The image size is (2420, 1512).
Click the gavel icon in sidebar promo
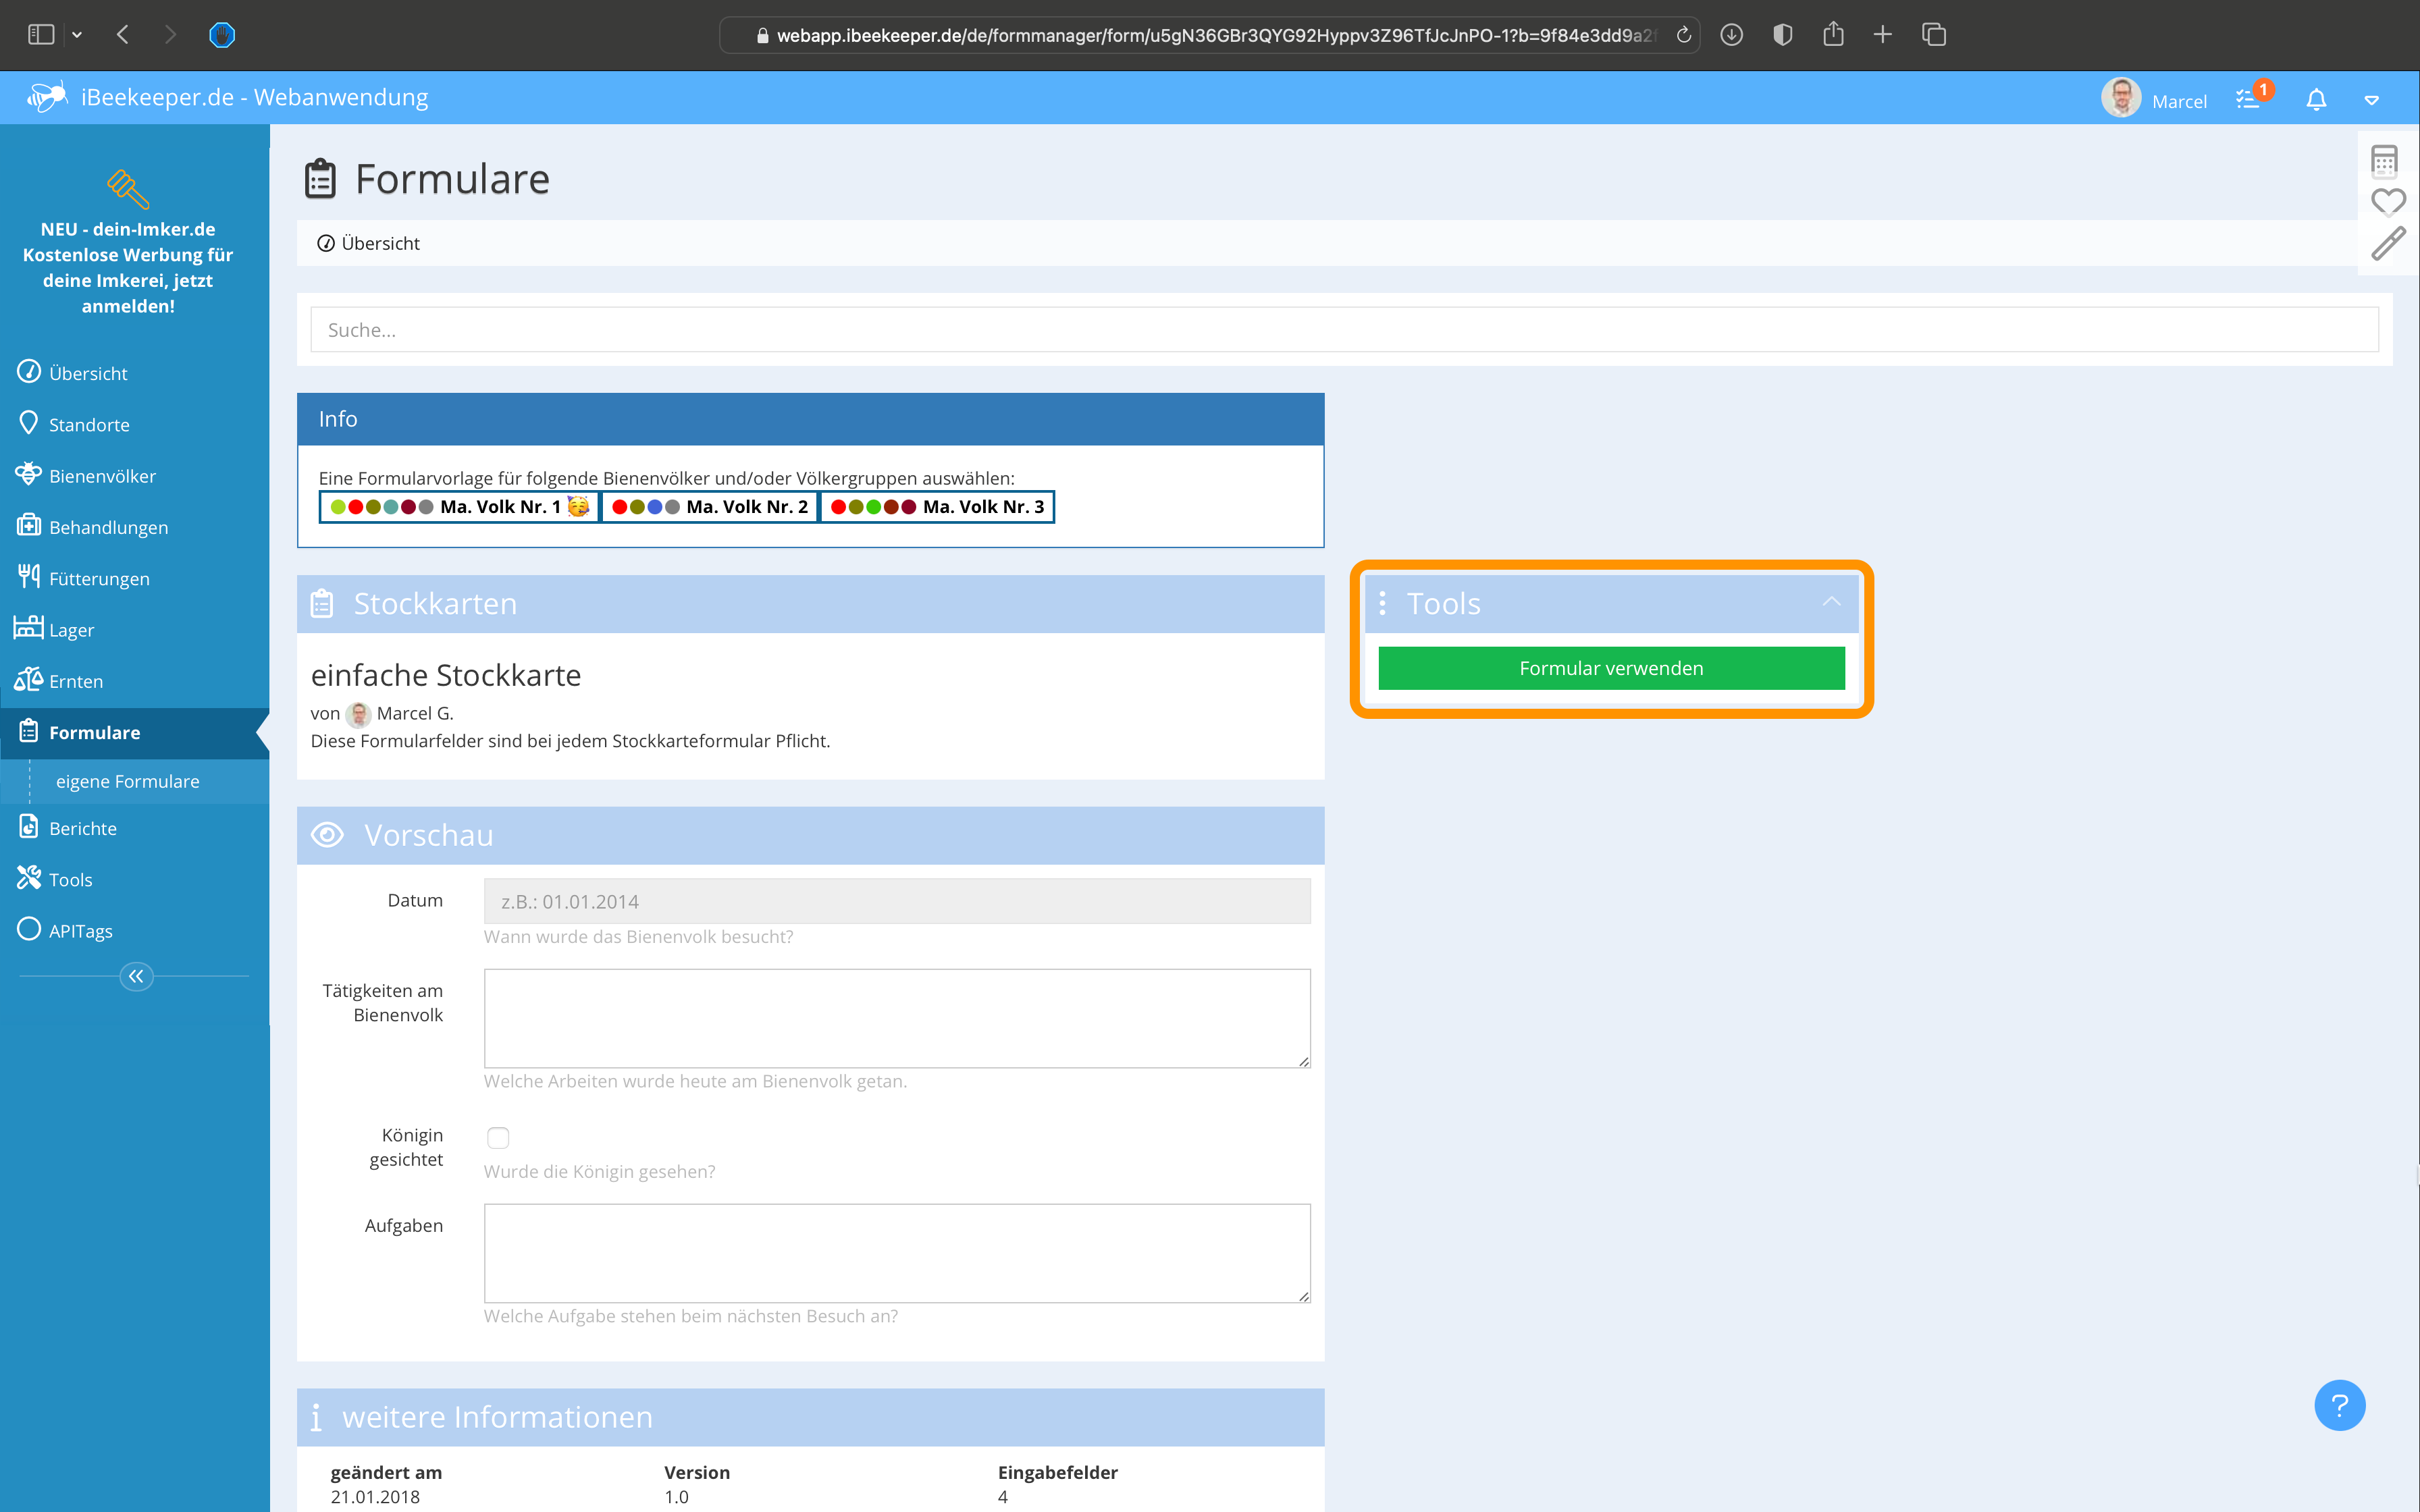tap(128, 188)
